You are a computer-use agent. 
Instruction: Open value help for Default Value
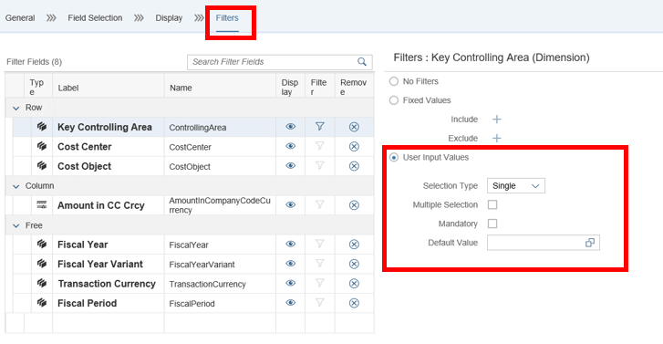tap(590, 243)
